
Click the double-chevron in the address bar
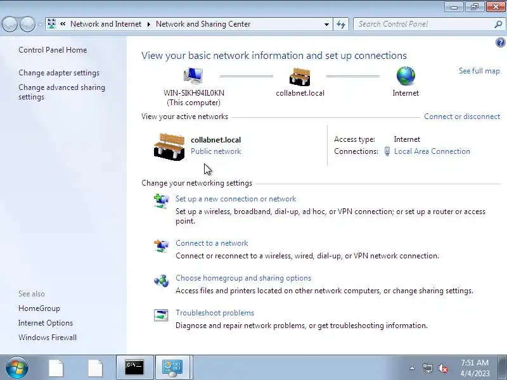[63, 24]
